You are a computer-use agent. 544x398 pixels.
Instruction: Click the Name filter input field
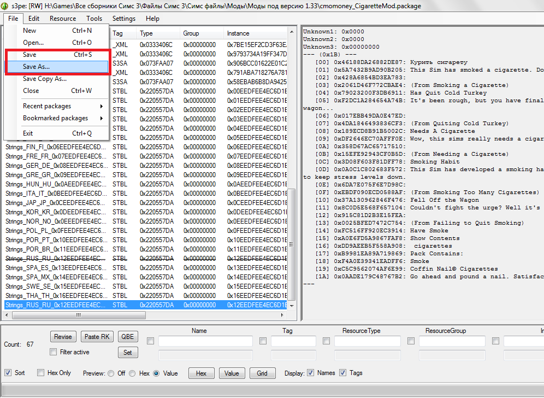click(x=205, y=341)
